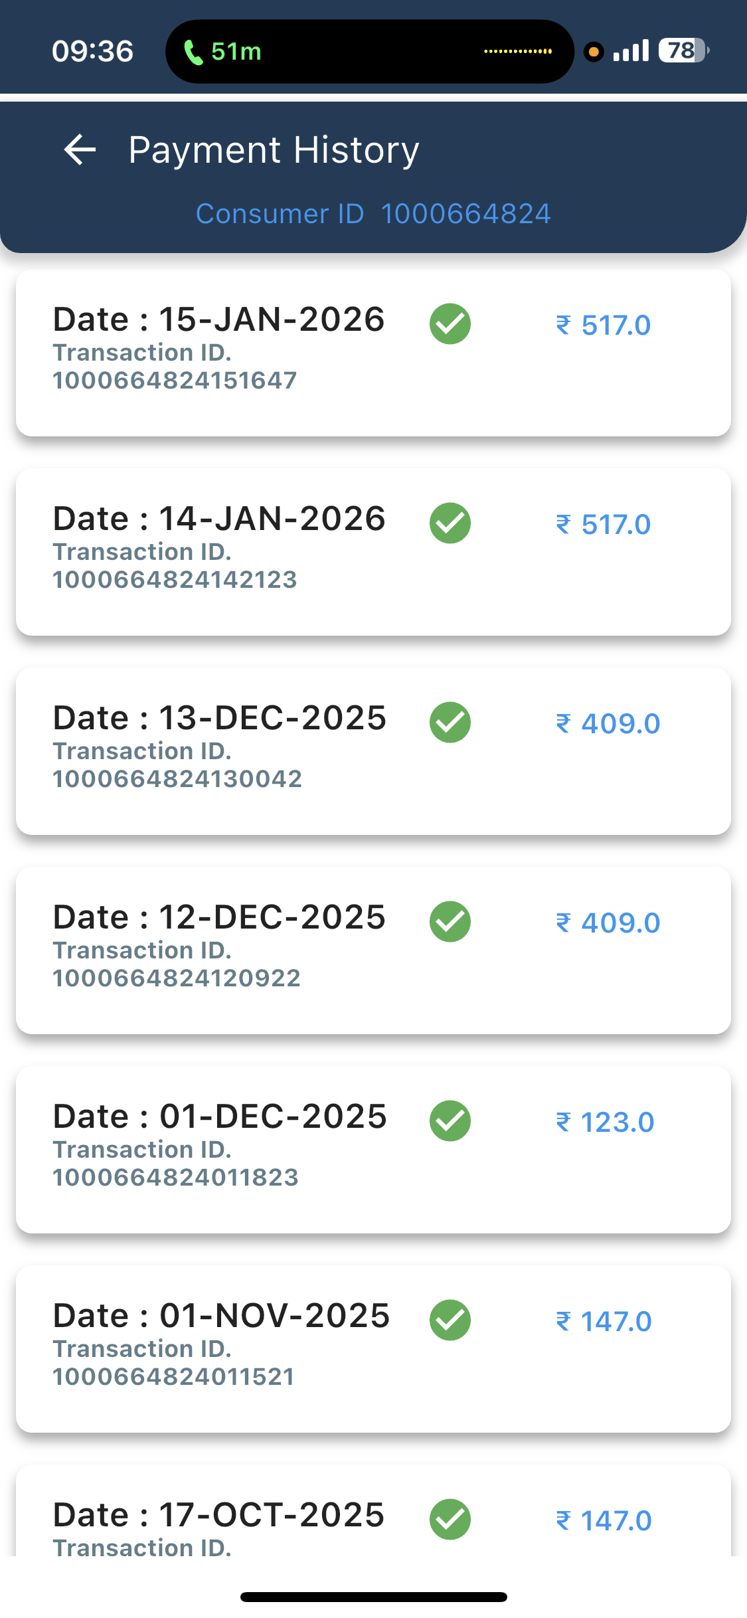Tap the 09:36 status bar clock

point(92,51)
